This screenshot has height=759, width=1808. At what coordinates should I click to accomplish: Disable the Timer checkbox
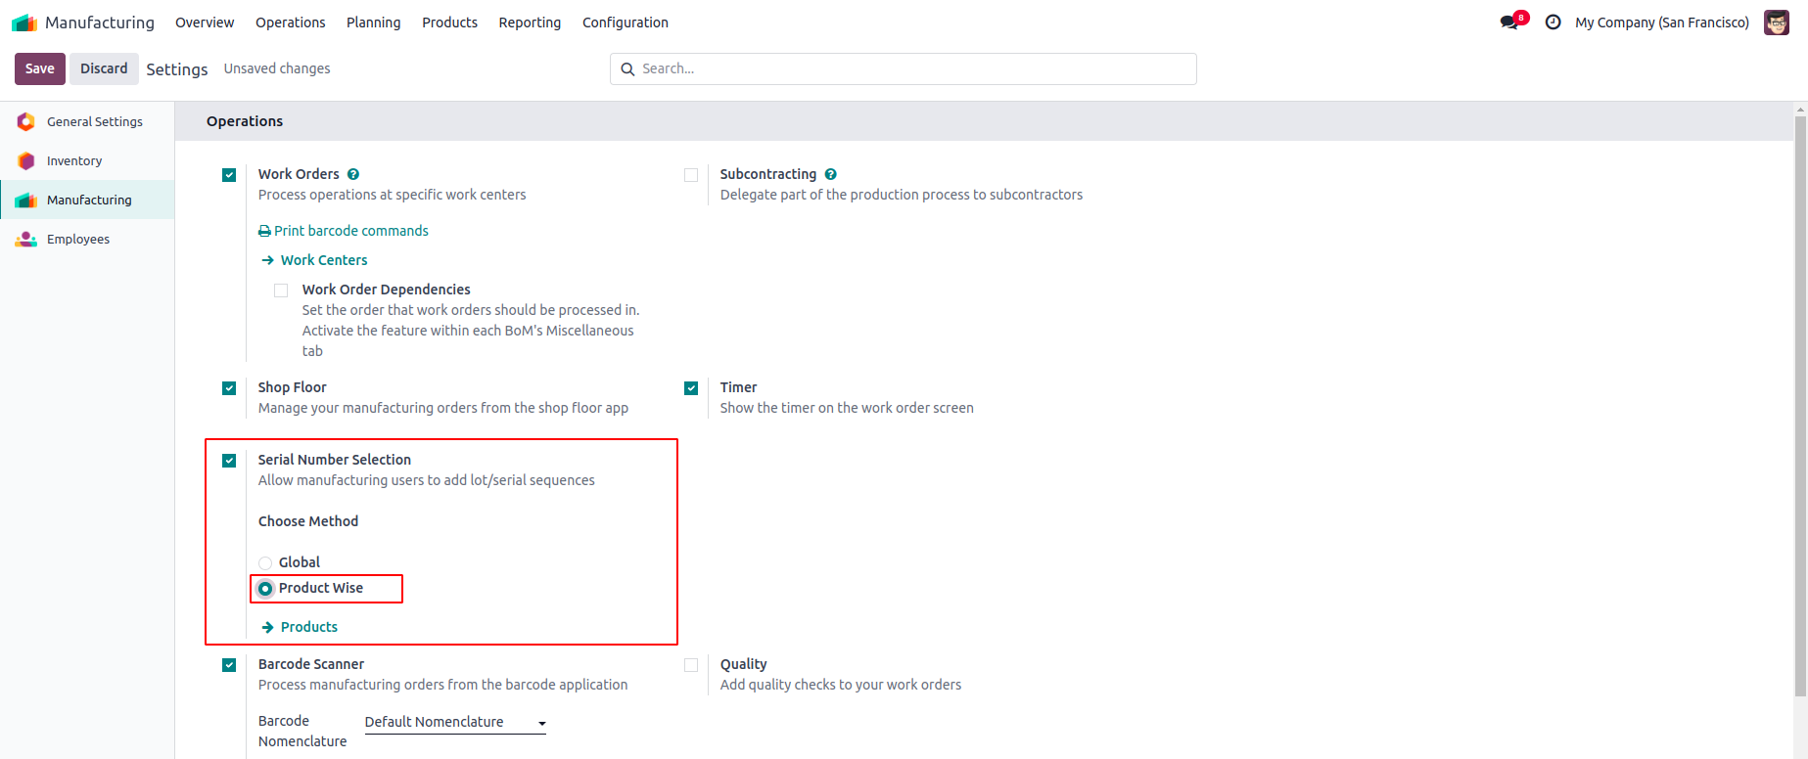tap(691, 388)
